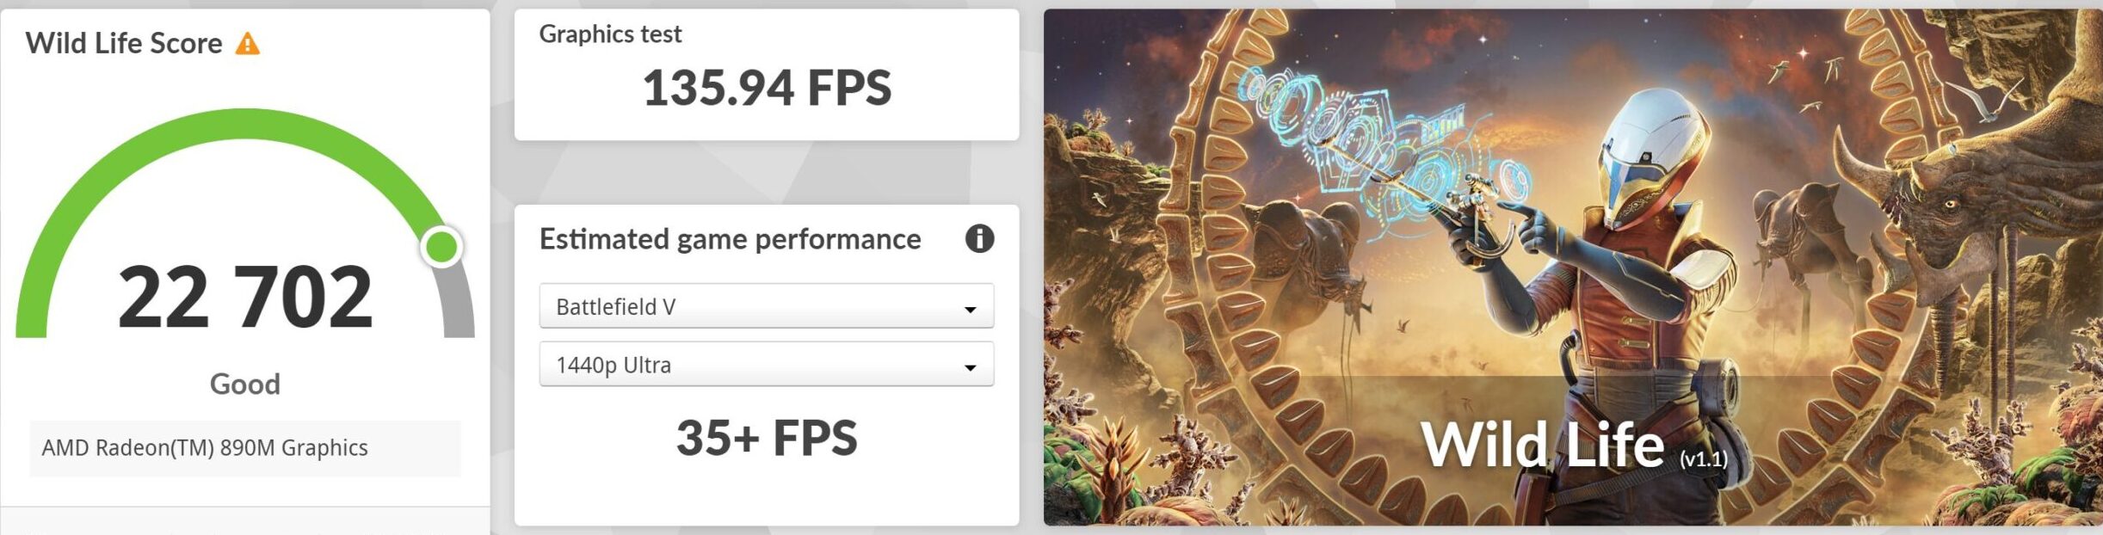This screenshot has width=2103, height=535.
Task: Click the green knob on the score gauge
Action: point(442,248)
